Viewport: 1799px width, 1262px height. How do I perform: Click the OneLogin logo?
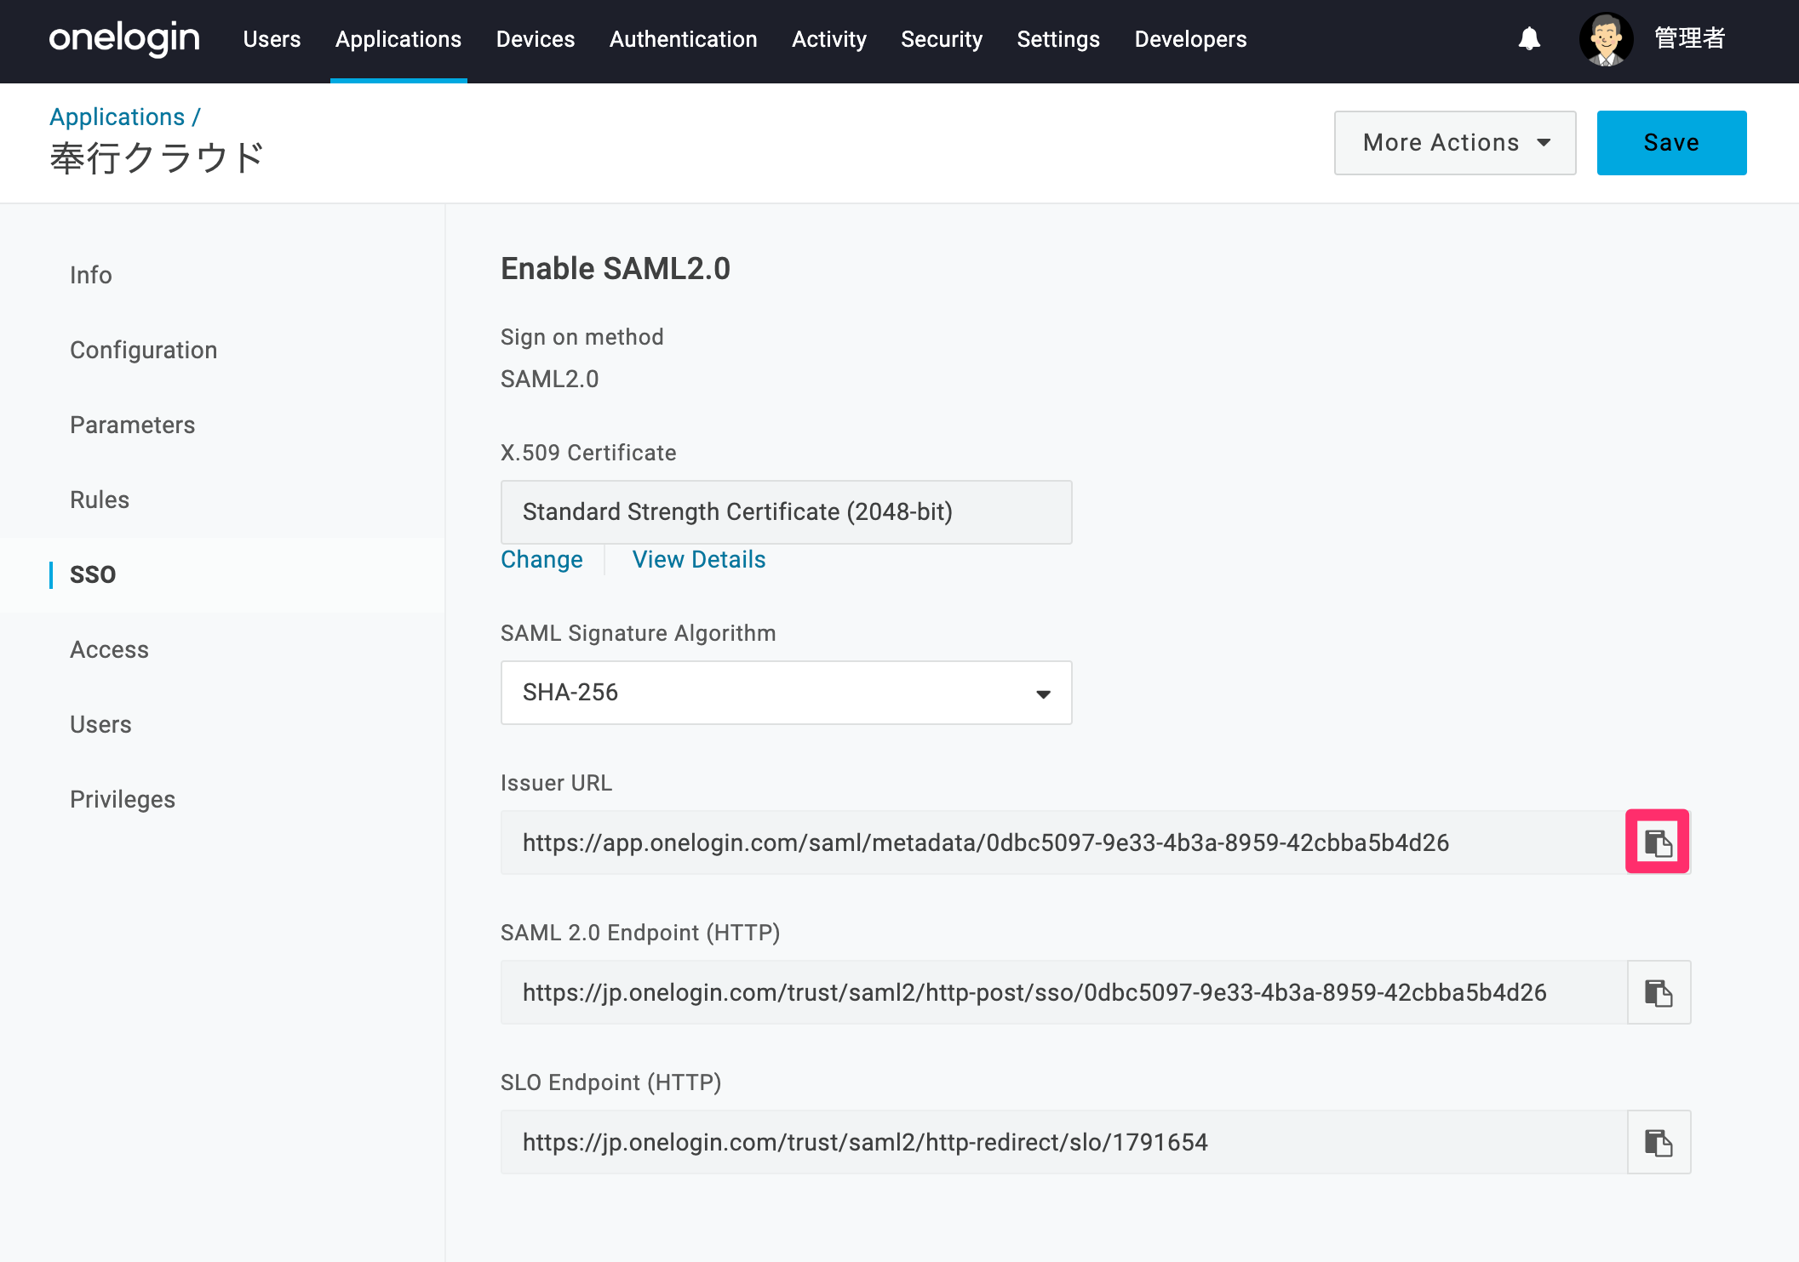(x=124, y=39)
